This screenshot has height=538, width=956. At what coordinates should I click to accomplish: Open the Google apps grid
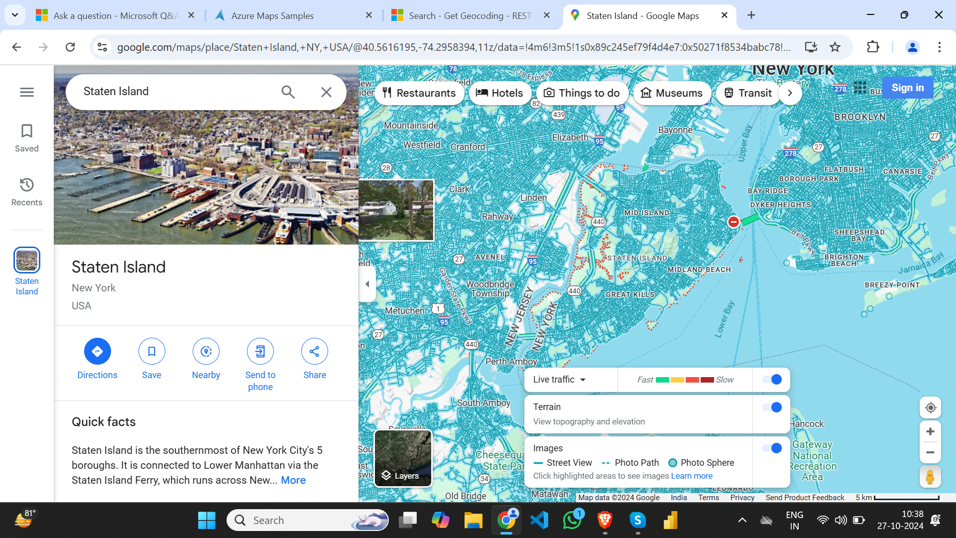[860, 88]
